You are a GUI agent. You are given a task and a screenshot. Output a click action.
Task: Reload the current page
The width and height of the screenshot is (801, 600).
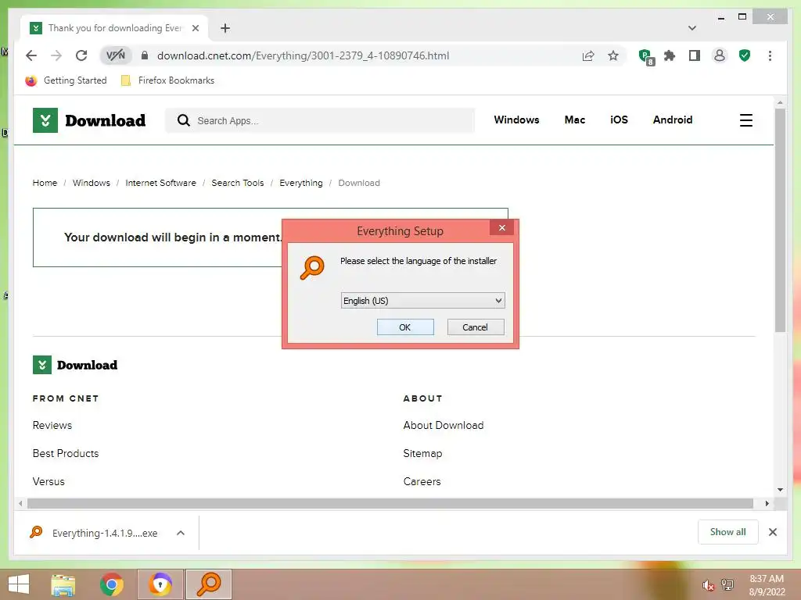tap(81, 55)
